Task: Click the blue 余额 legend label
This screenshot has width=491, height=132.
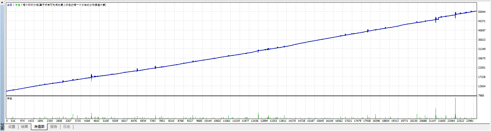Action: (10, 5)
